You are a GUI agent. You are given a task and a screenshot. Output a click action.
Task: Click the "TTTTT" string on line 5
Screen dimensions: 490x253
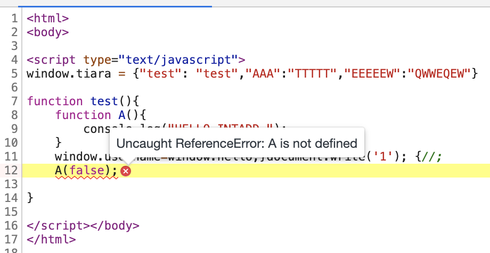[313, 74]
